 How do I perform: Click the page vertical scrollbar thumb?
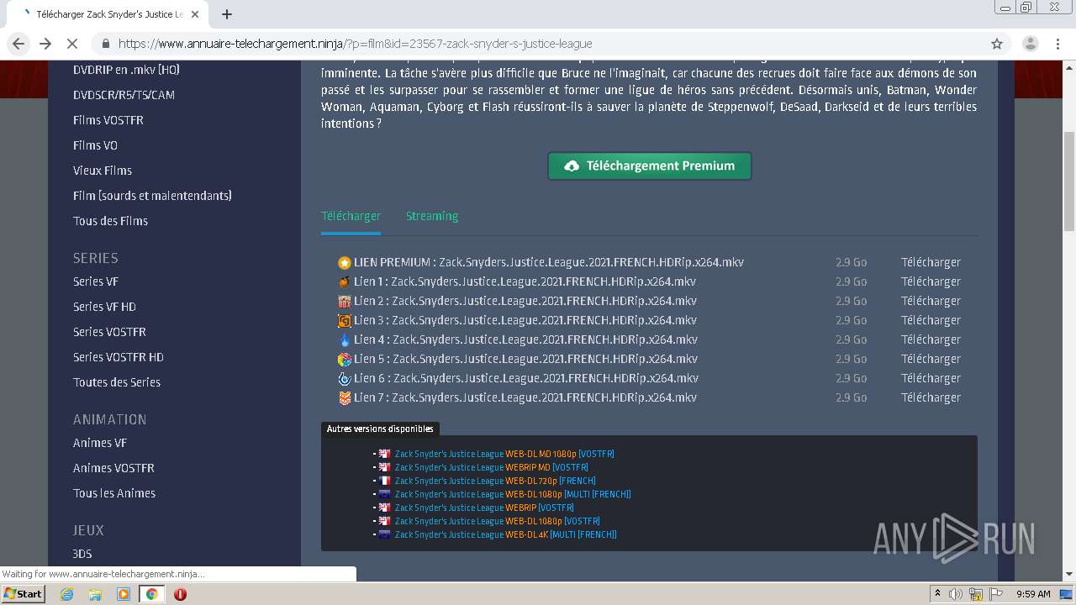click(x=1069, y=181)
